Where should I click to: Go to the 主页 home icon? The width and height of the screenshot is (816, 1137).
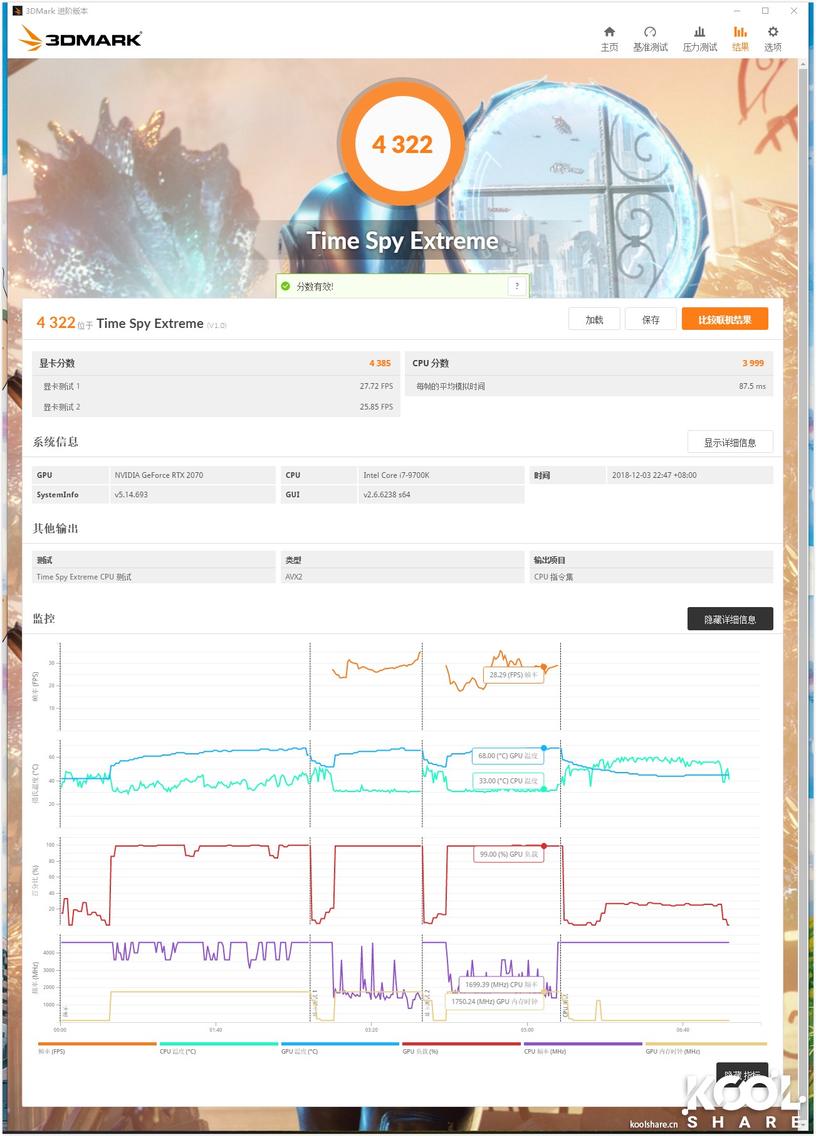609,32
